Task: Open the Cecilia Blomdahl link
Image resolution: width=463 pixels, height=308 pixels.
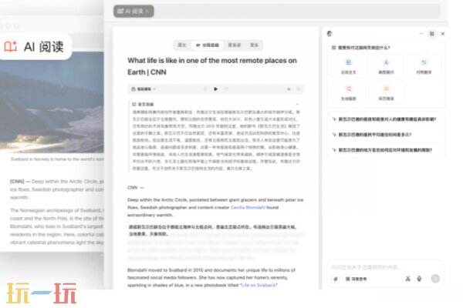Action: coord(248,207)
